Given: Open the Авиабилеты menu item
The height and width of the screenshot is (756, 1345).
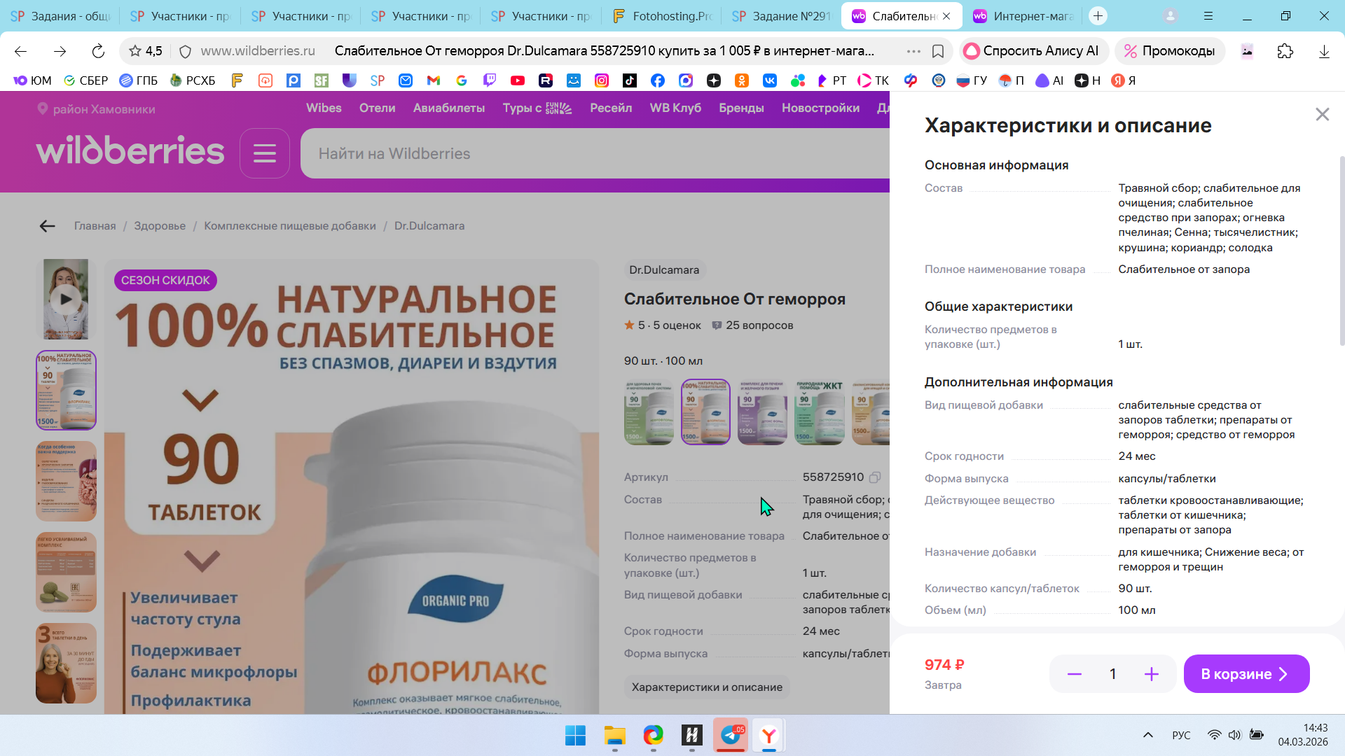Looking at the screenshot, I should pyautogui.click(x=448, y=108).
